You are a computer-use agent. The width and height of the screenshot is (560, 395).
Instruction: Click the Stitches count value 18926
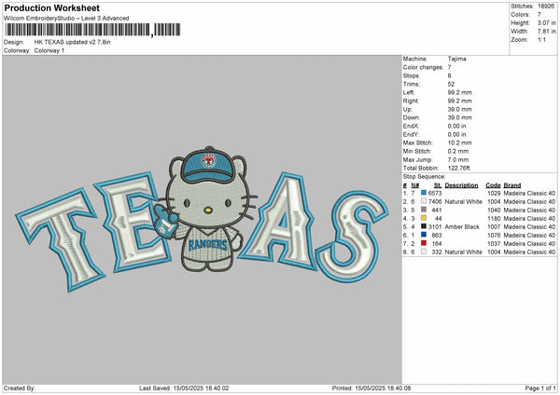pos(545,5)
